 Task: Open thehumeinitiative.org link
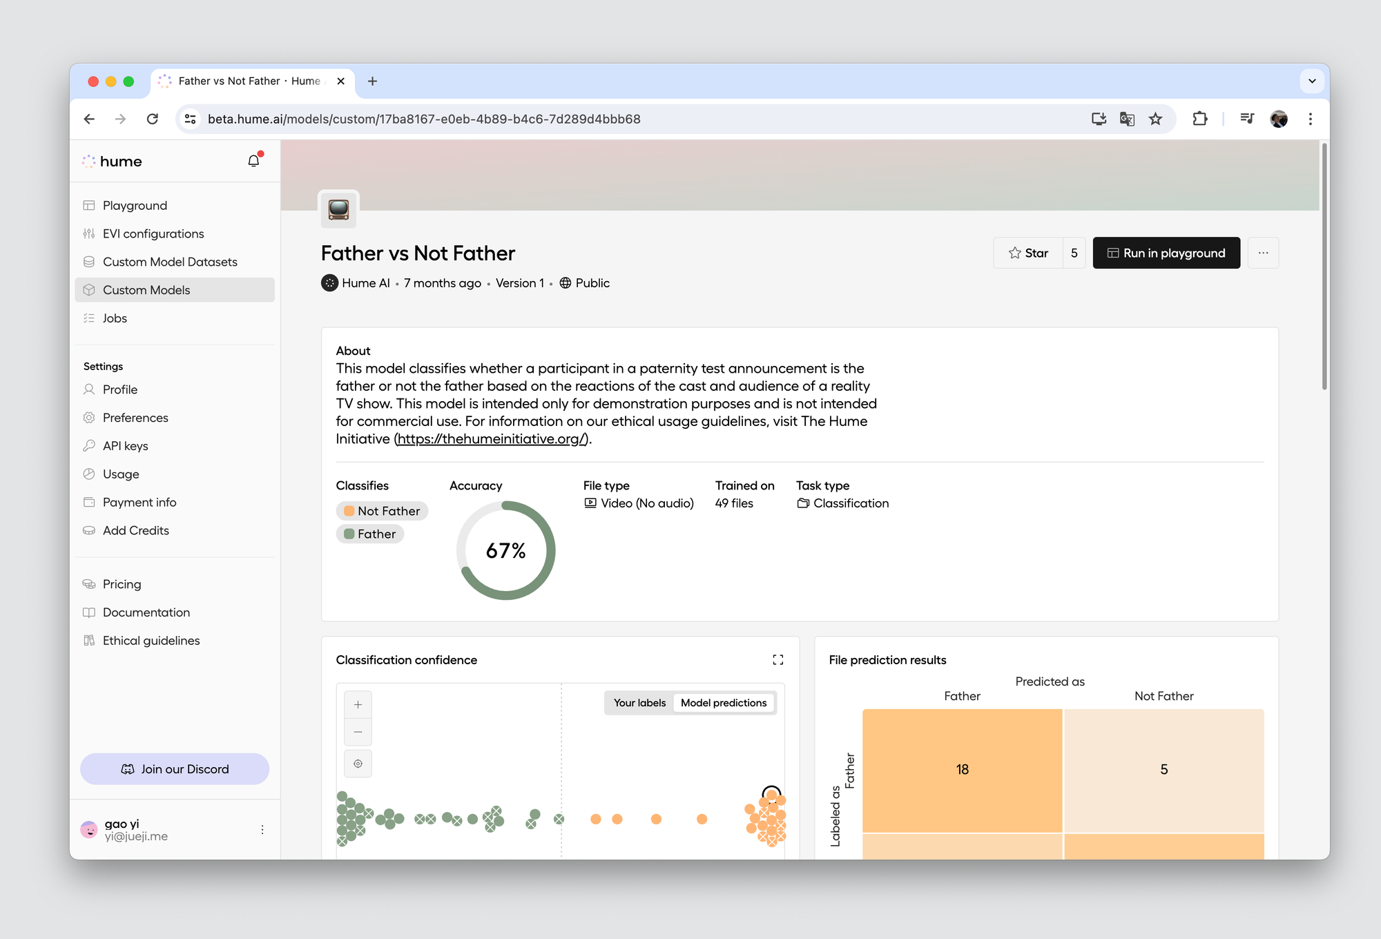point(492,439)
